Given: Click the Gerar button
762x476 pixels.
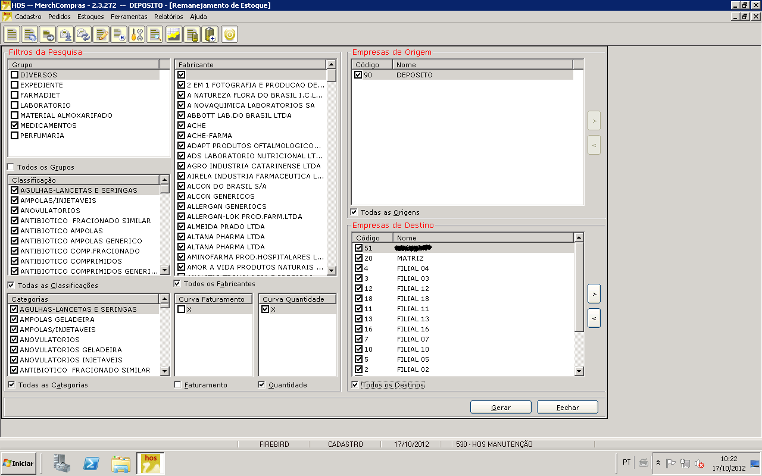Looking at the screenshot, I should (501, 408).
